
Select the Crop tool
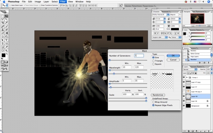2,23
